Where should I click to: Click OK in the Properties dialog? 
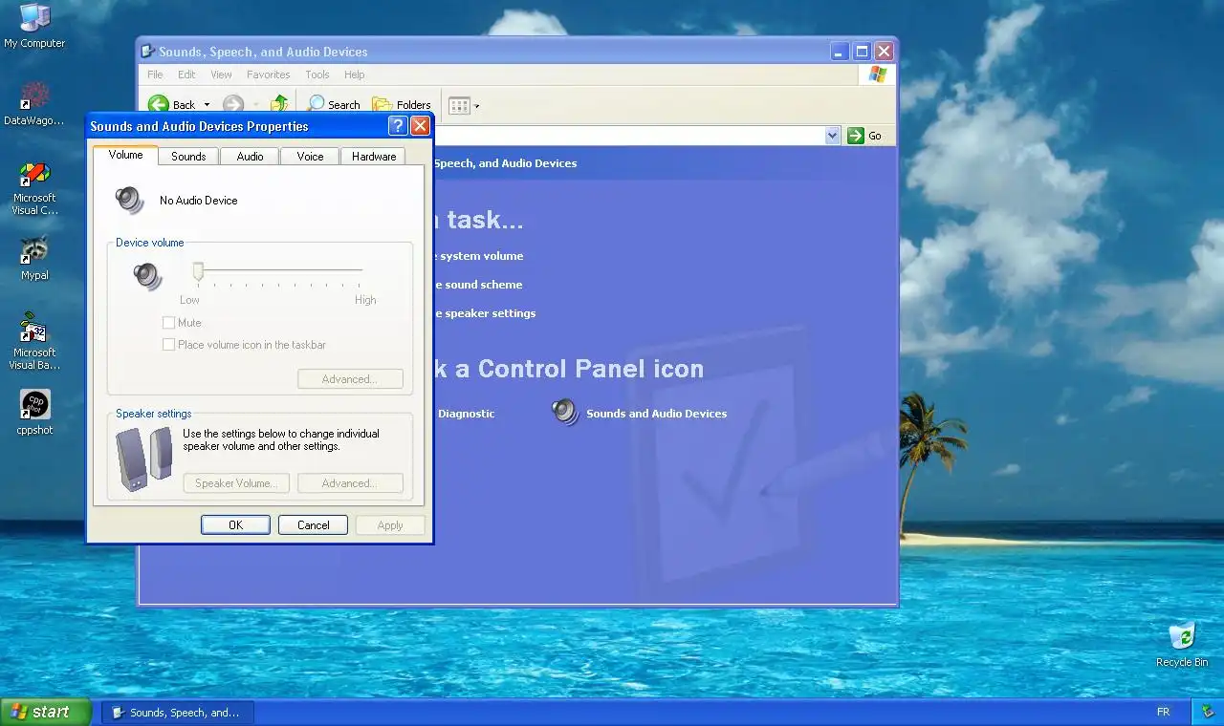point(235,525)
